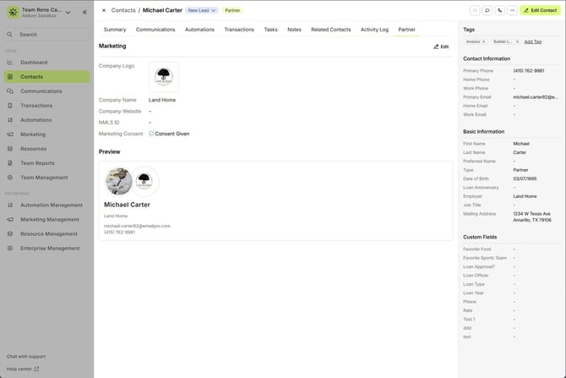This screenshot has width=566, height=378.
Task: Expand the Team Reno workspace switcher
Action: 68,12
